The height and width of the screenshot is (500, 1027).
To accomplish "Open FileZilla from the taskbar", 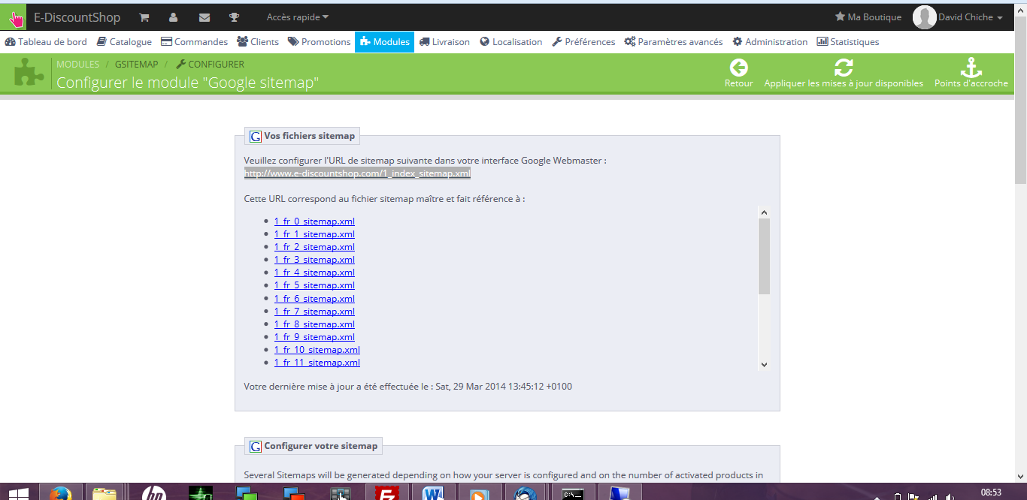I will (x=387, y=493).
